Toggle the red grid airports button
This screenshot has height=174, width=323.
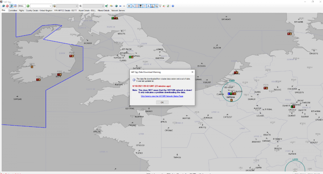(x=137, y=6)
